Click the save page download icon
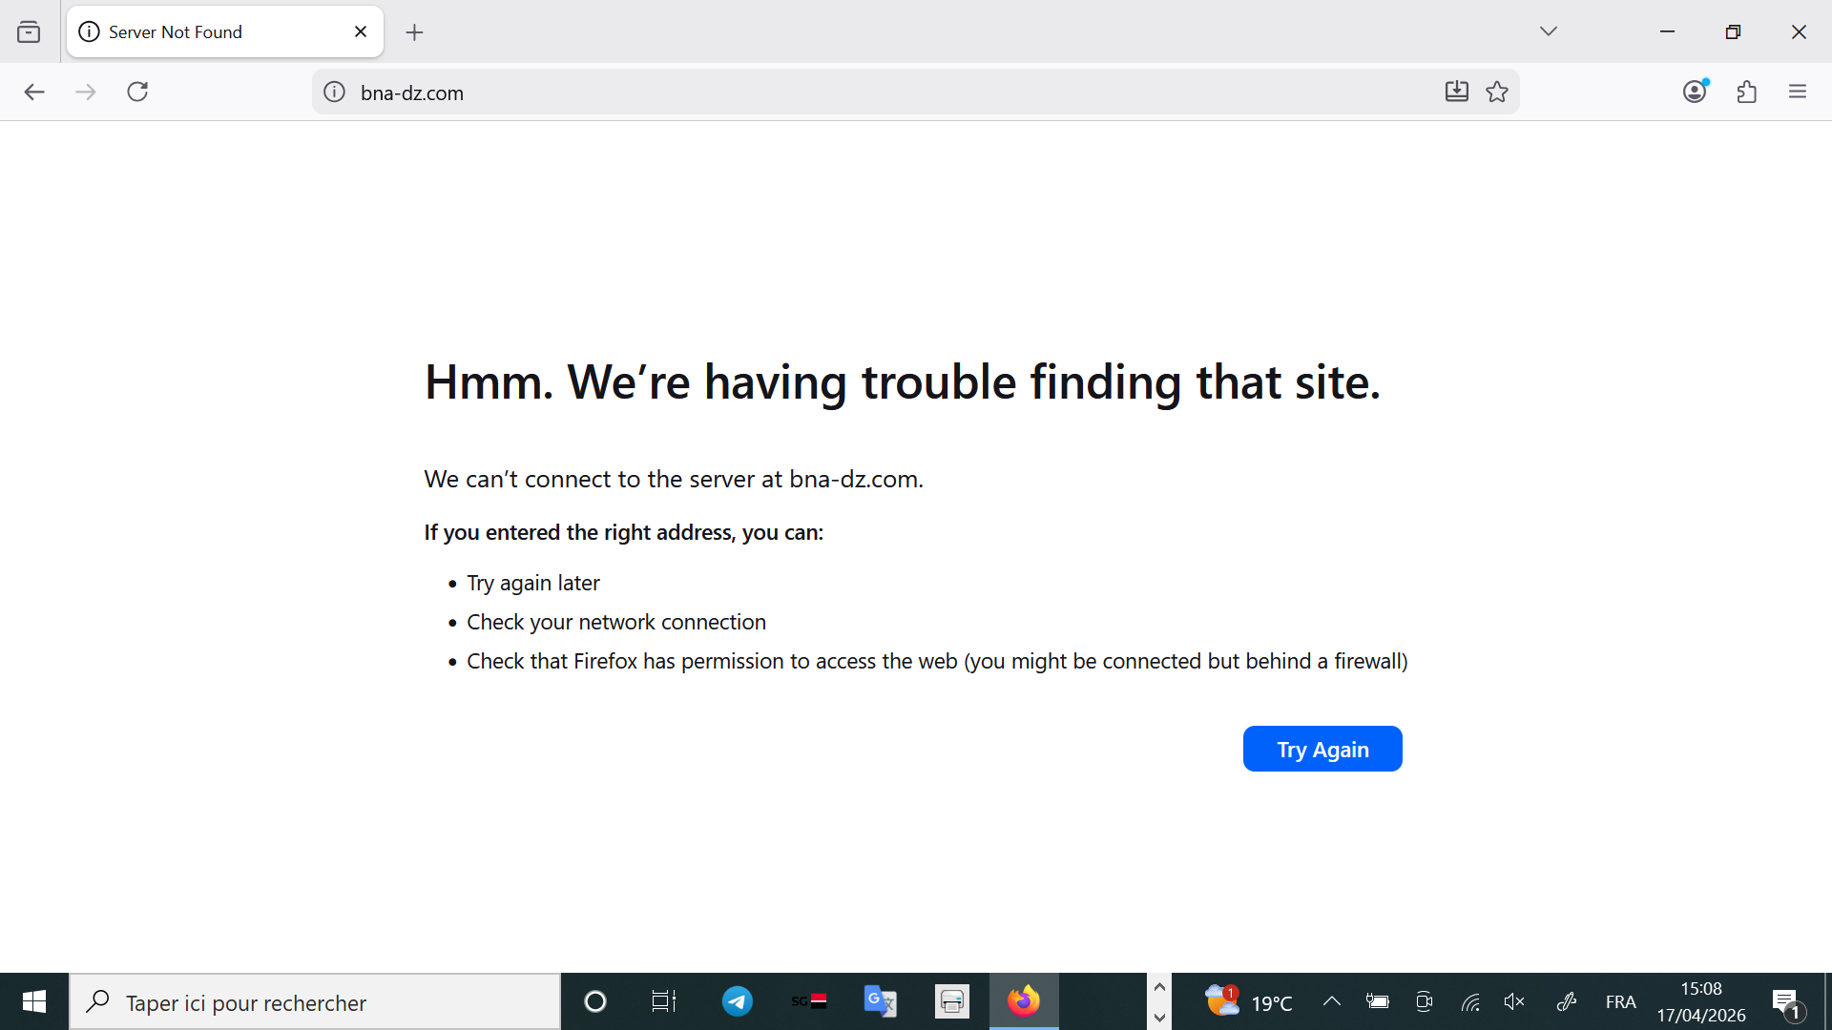Image resolution: width=1832 pixels, height=1030 pixels. (1456, 92)
